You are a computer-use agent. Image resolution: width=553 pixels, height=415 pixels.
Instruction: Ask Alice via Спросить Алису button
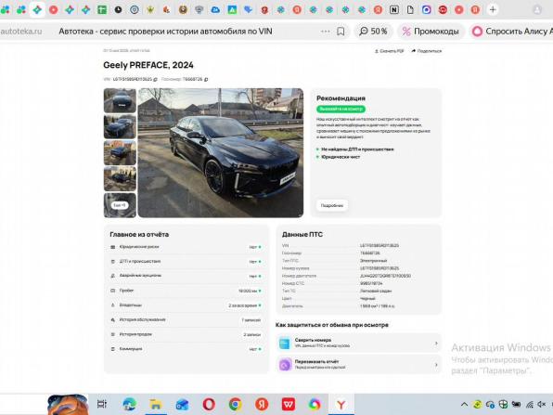[x=512, y=32]
